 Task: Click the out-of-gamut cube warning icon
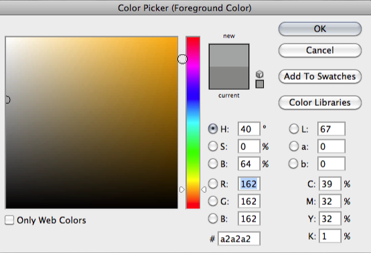tap(260, 74)
